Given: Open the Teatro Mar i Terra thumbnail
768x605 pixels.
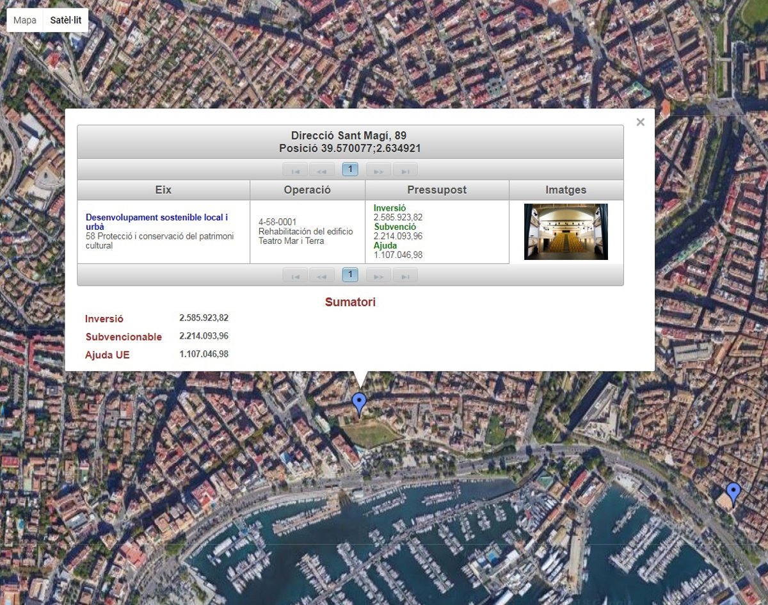Looking at the screenshot, I should [x=566, y=232].
